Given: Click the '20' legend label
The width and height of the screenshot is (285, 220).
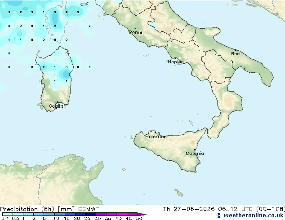Looking at the screenshot, I should (x=77, y=218).
